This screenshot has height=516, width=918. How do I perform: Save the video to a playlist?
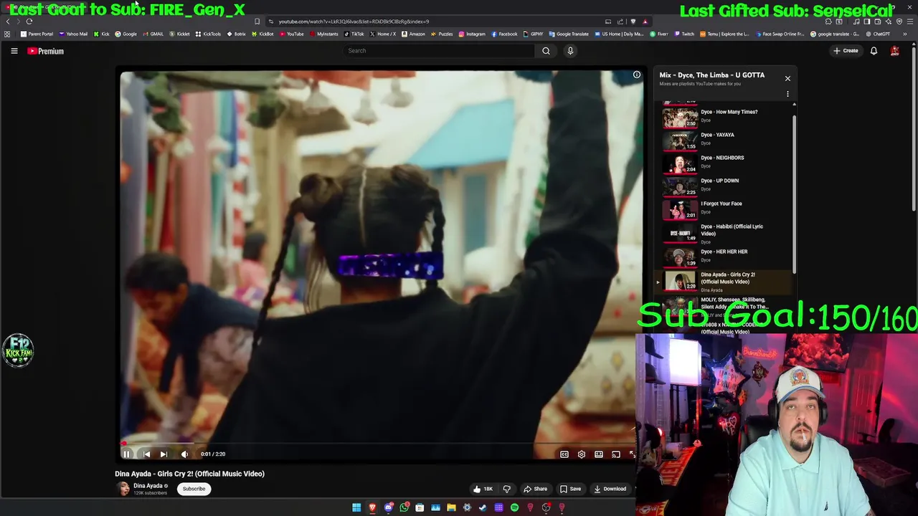click(570, 489)
